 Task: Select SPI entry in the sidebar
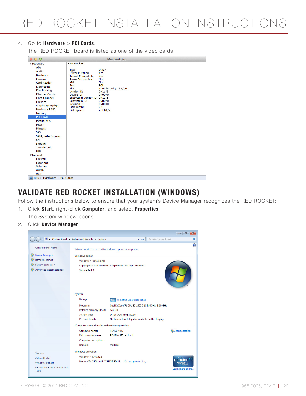click(38, 140)
